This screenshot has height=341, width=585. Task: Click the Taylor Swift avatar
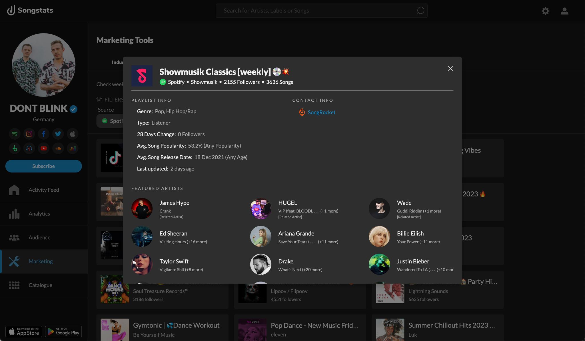pyautogui.click(x=142, y=264)
